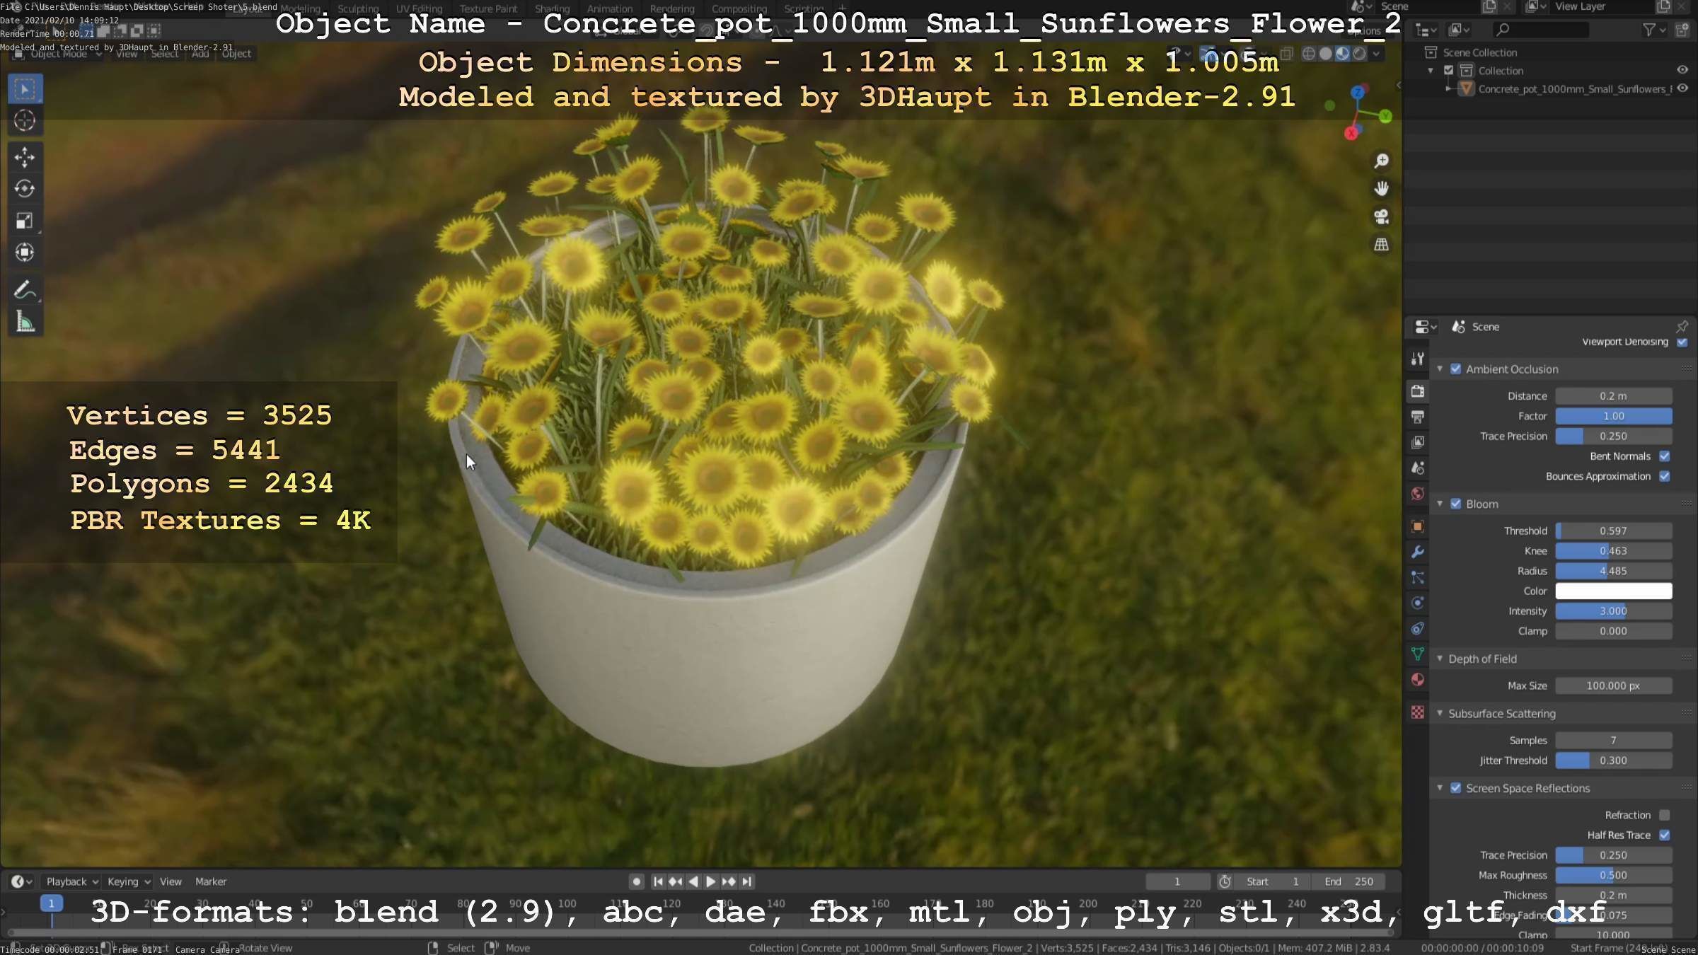Open Object Constraints properties tab
1698x955 pixels.
point(1417,628)
